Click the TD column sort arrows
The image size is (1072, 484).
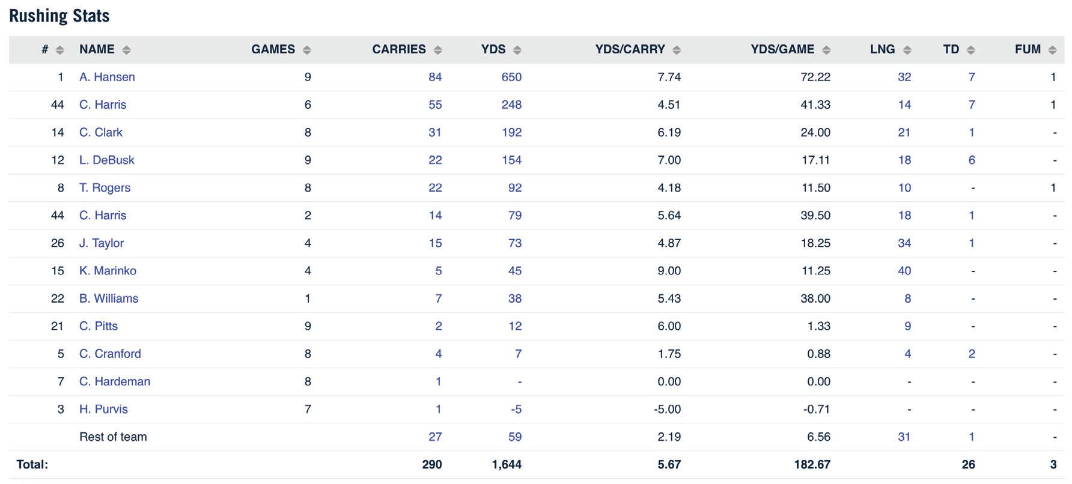[971, 50]
